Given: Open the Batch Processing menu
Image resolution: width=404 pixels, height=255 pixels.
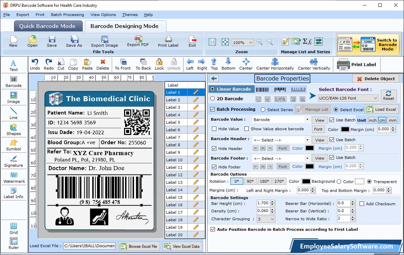Looking at the screenshot, I should point(68,15).
